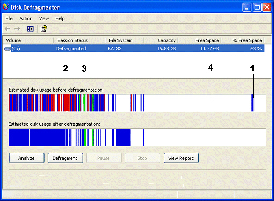Click the disk usage after defragmentation bar
274x201 pixels.
coord(137,137)
